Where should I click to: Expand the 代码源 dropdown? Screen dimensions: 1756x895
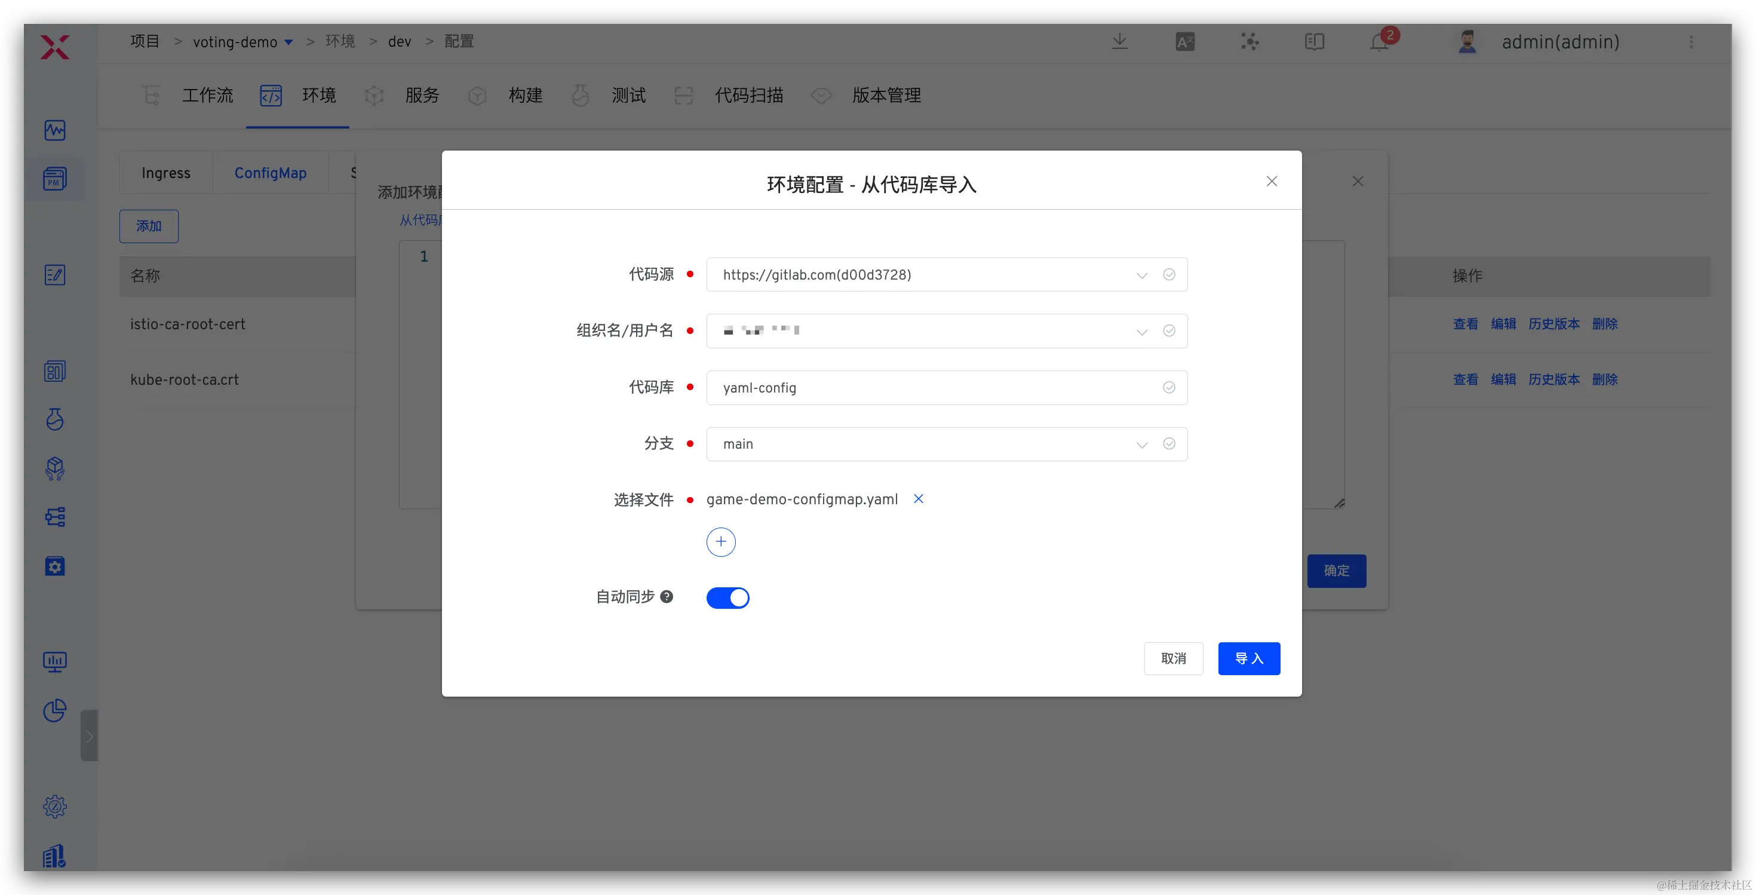tap(1141, 275)
